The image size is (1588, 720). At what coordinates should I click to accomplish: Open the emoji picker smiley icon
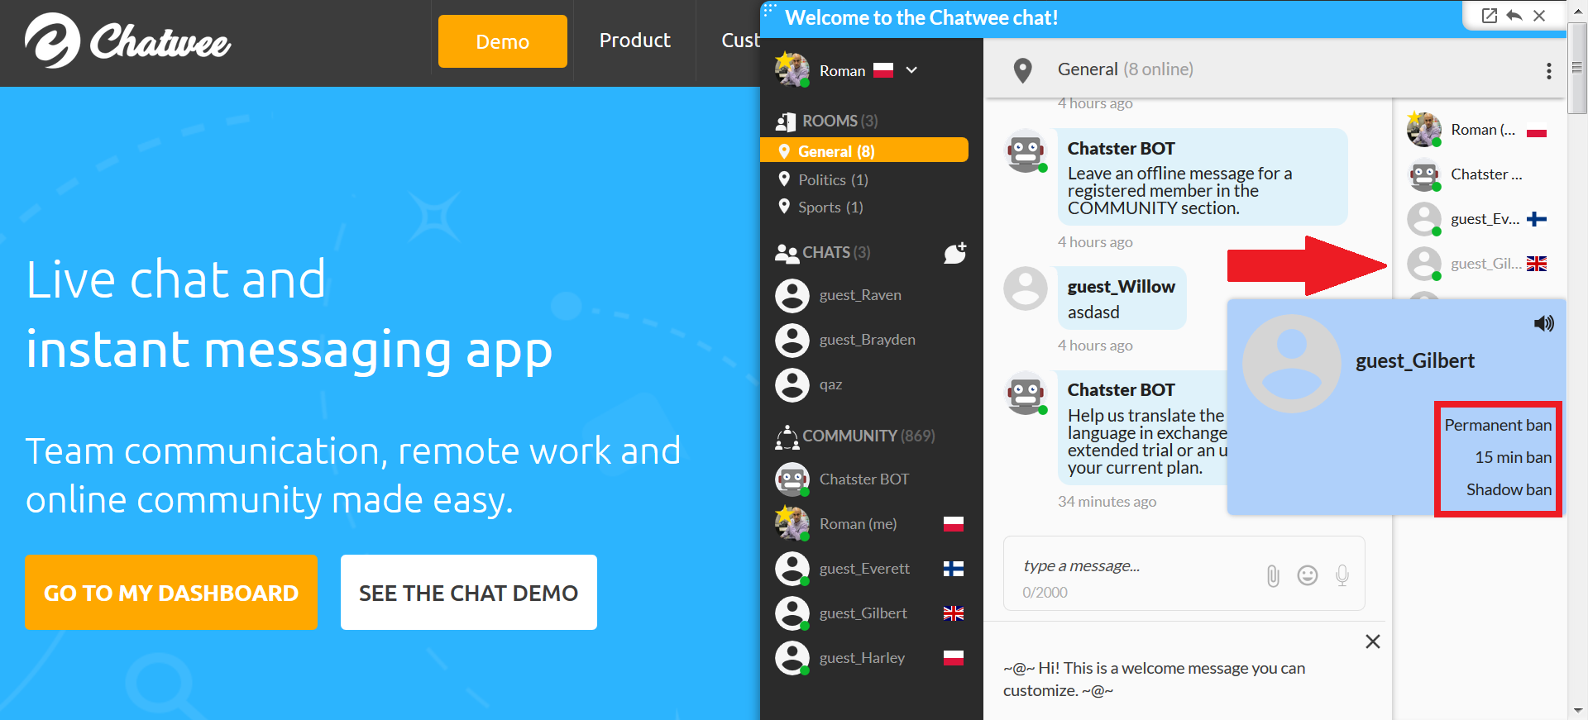(1307, 575)
